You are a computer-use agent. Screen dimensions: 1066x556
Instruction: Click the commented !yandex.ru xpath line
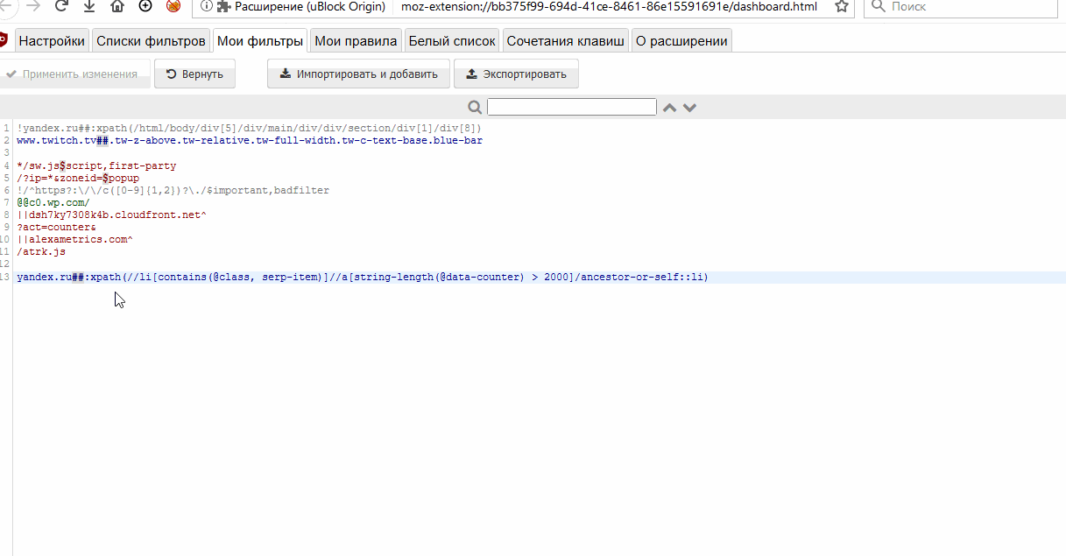[249, 128]
